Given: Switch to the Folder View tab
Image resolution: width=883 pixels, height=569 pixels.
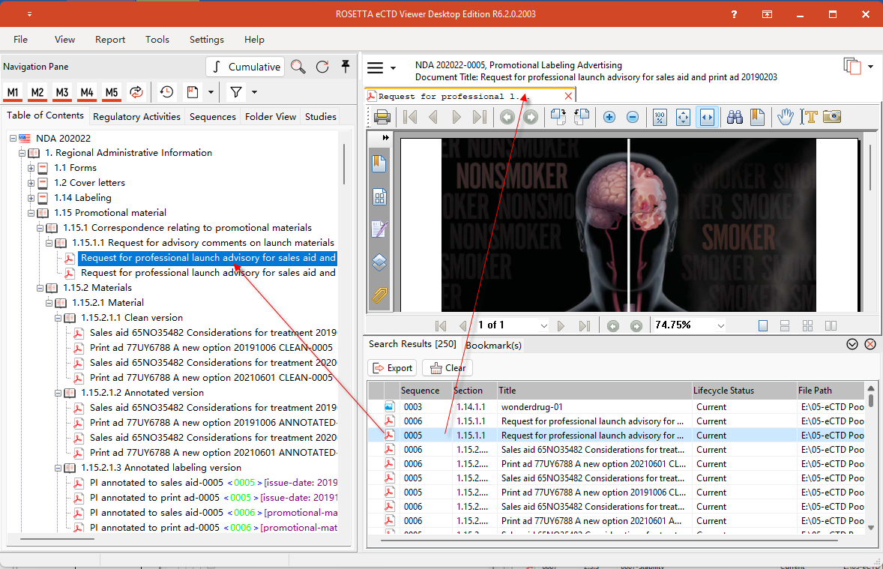Looking at the screenshot, I should 271,117.
